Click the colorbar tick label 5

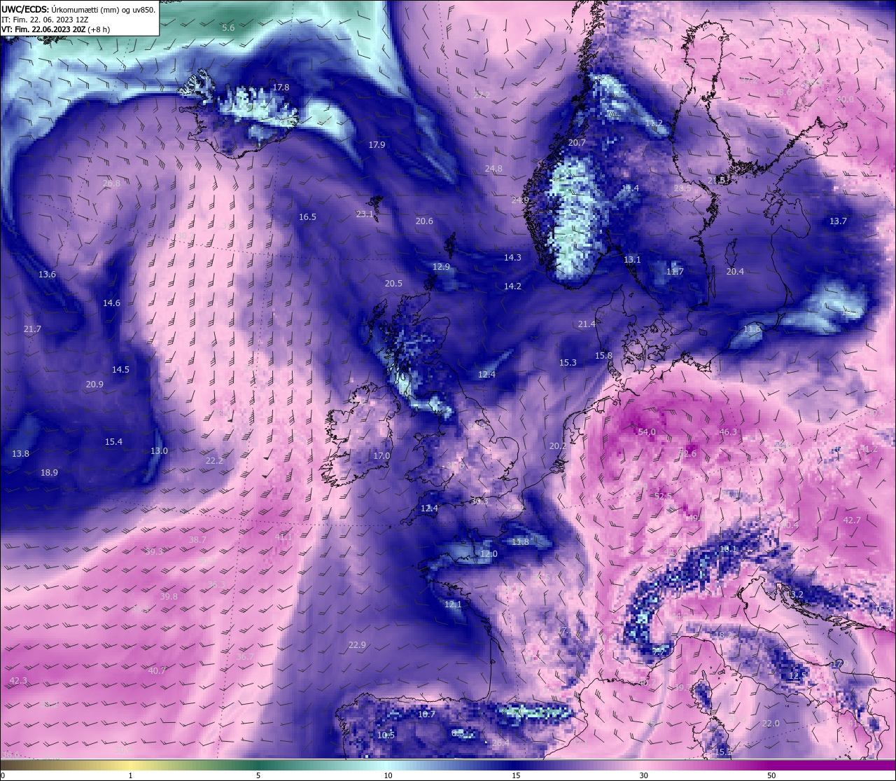tap(258, 775)
